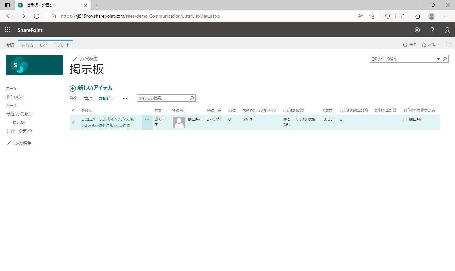The height and width of the screenshot is (271, 455).
Task: Sort by the タイトル column header
Action: [x=87, y=111]
